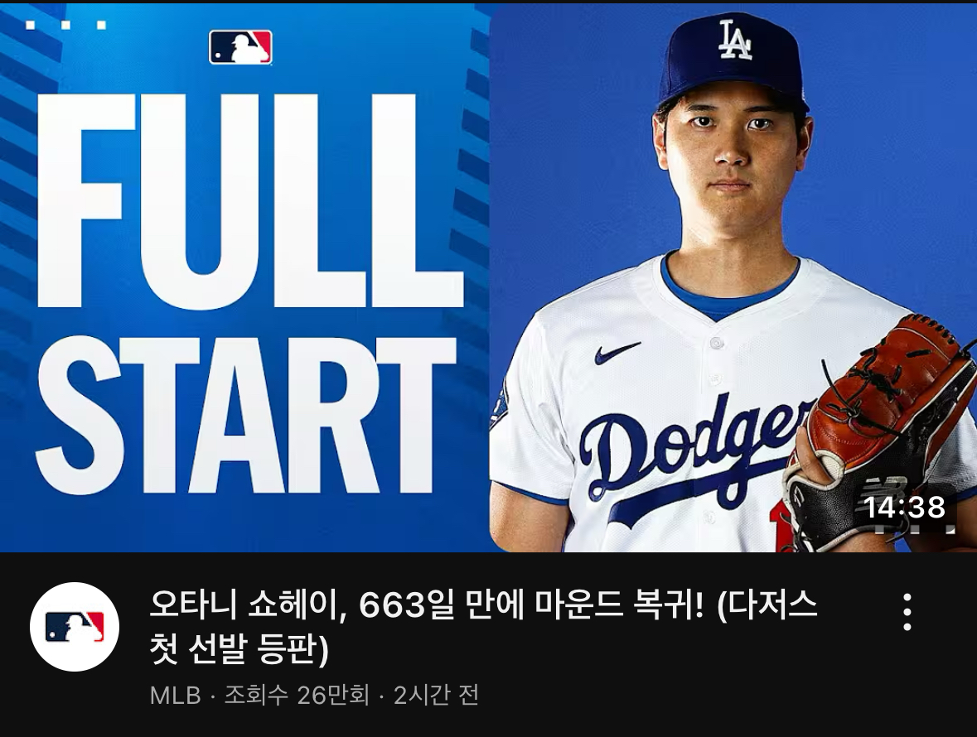Open the video titled 오타니 쇼헤이, 663일 만에
This screenshot has width=977, height=737.
483,627
